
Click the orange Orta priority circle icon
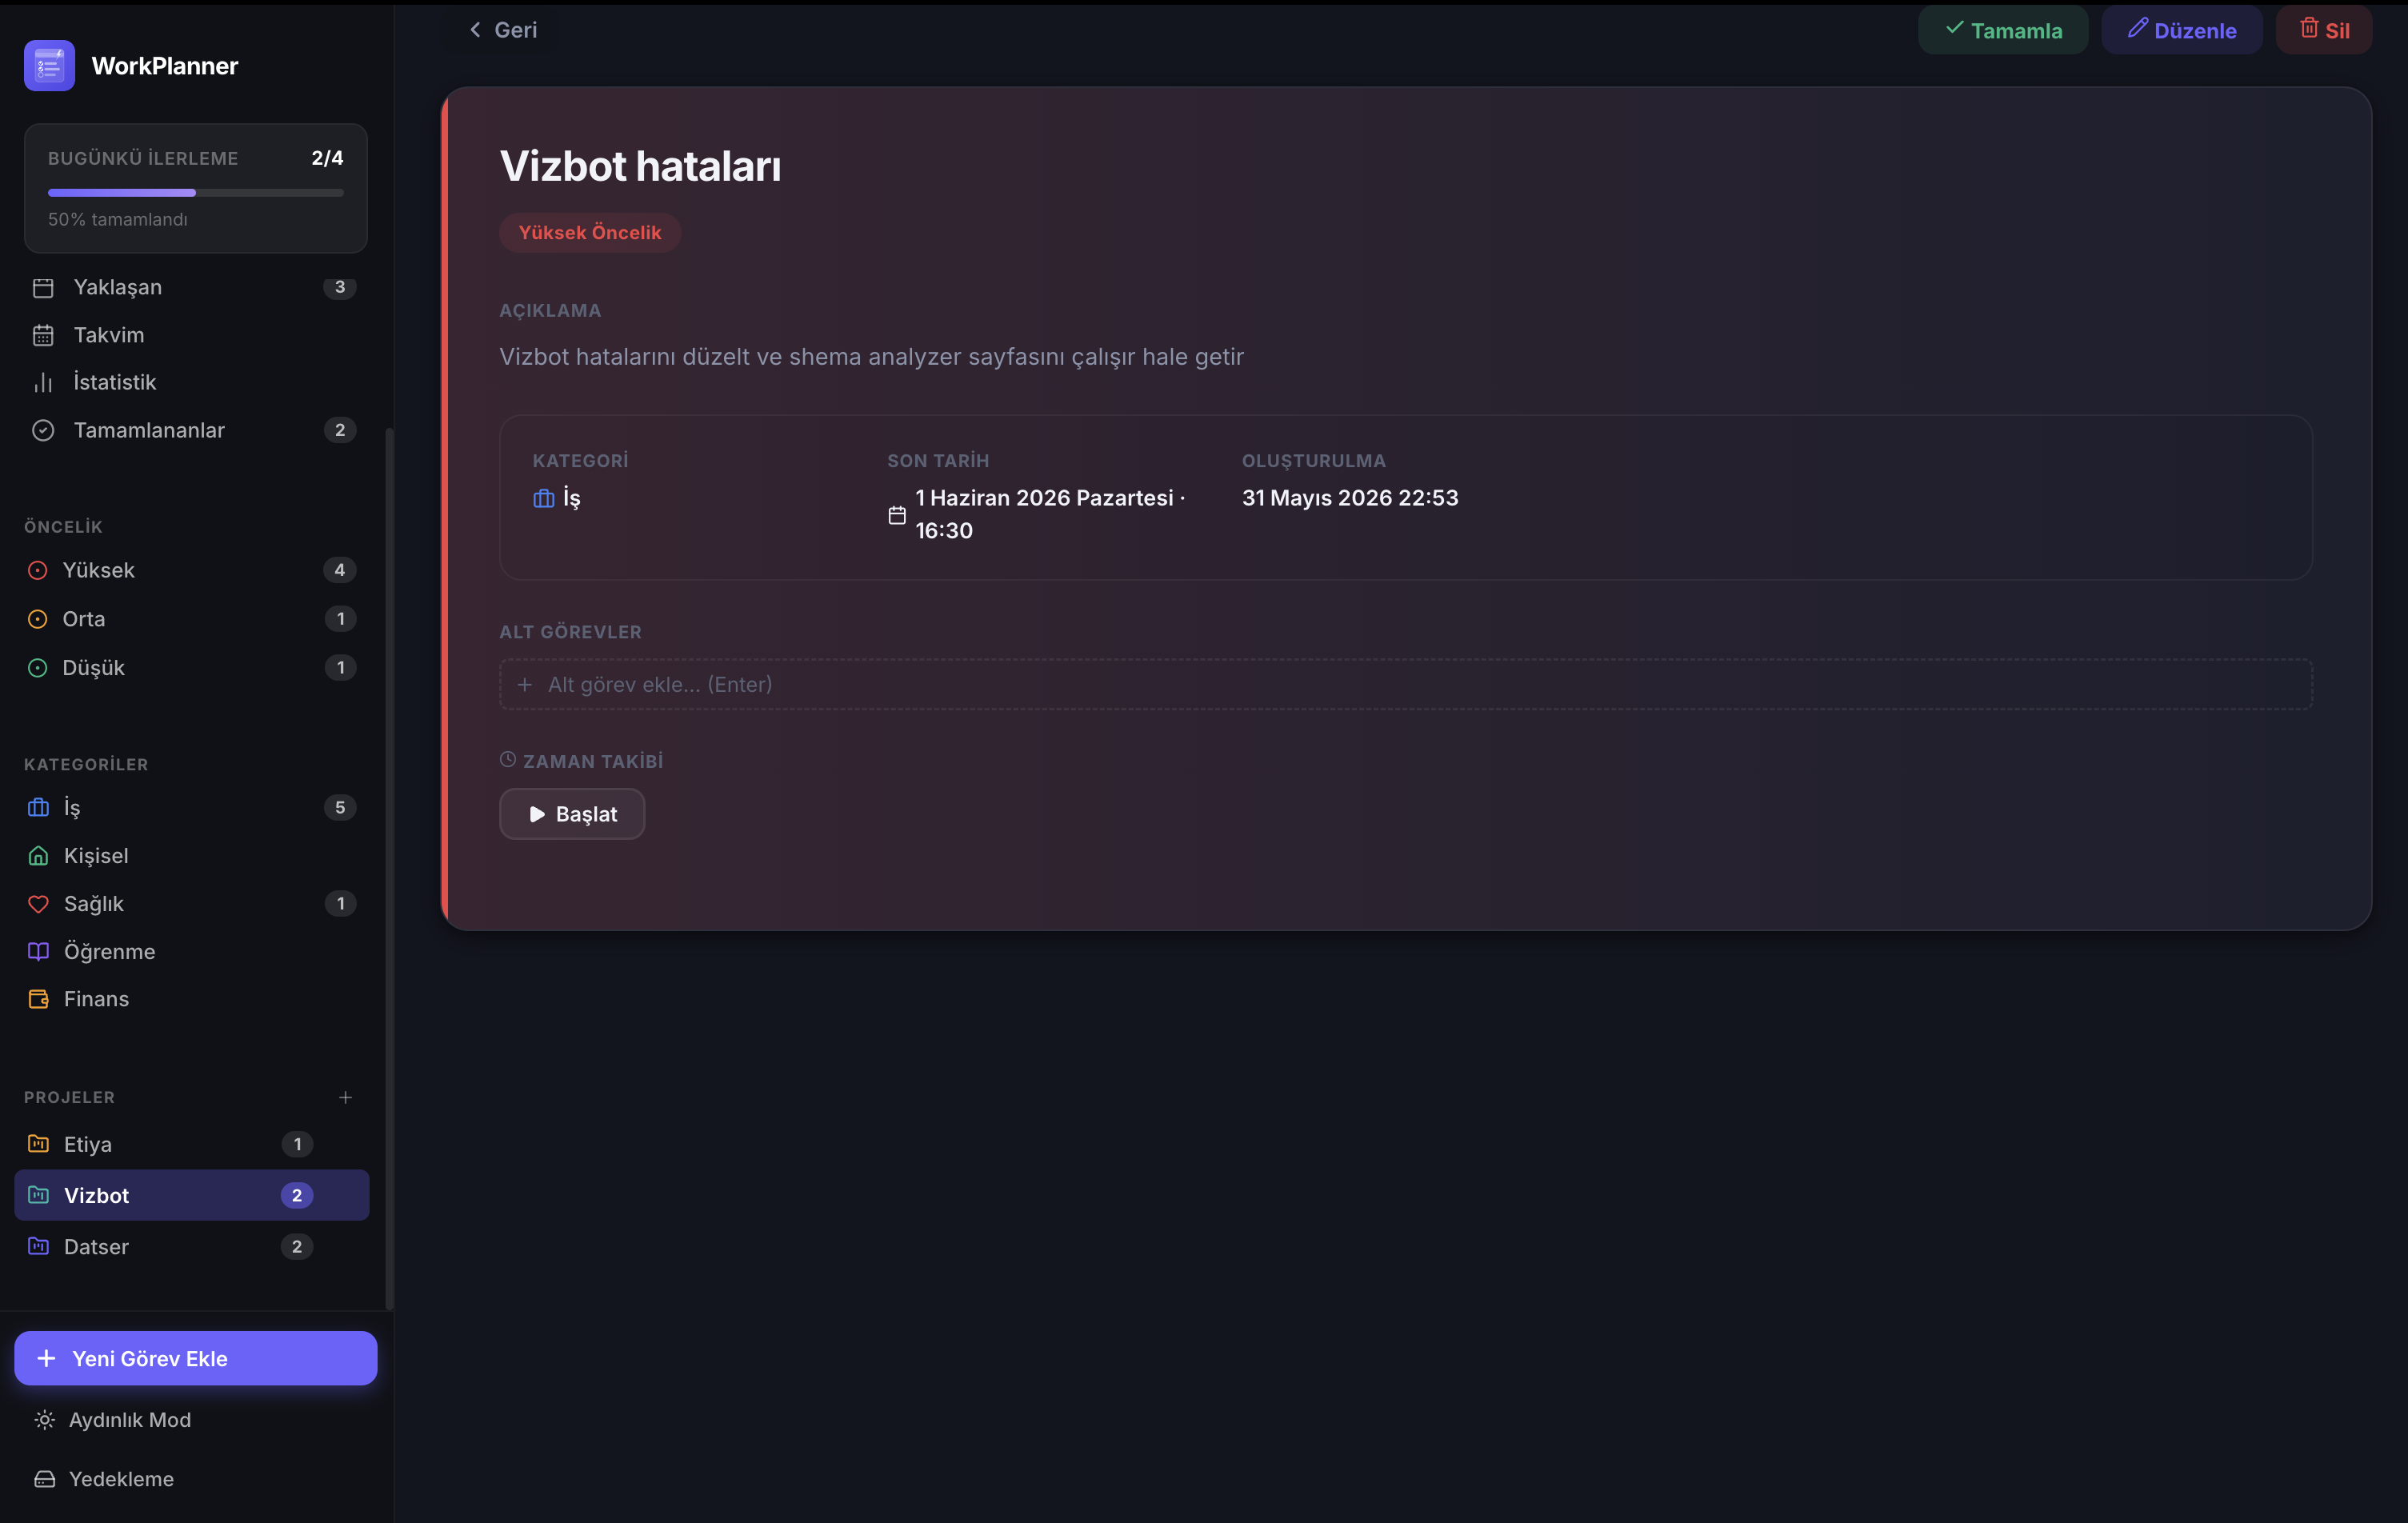[38, 619]
